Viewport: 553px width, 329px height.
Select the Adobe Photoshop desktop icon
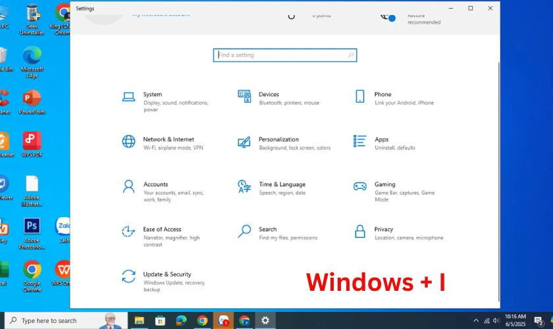[32, 234]
